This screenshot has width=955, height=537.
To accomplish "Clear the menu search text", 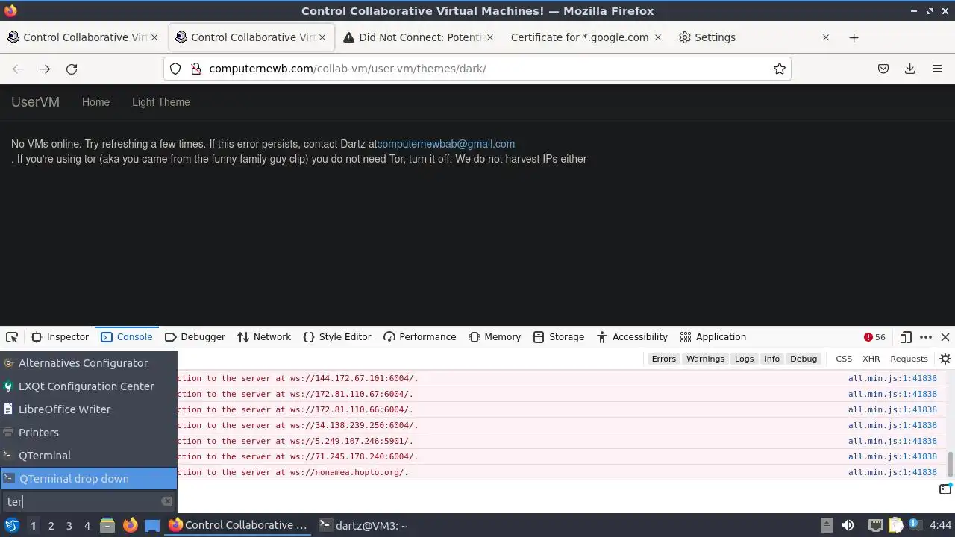I will pos(167,502).
